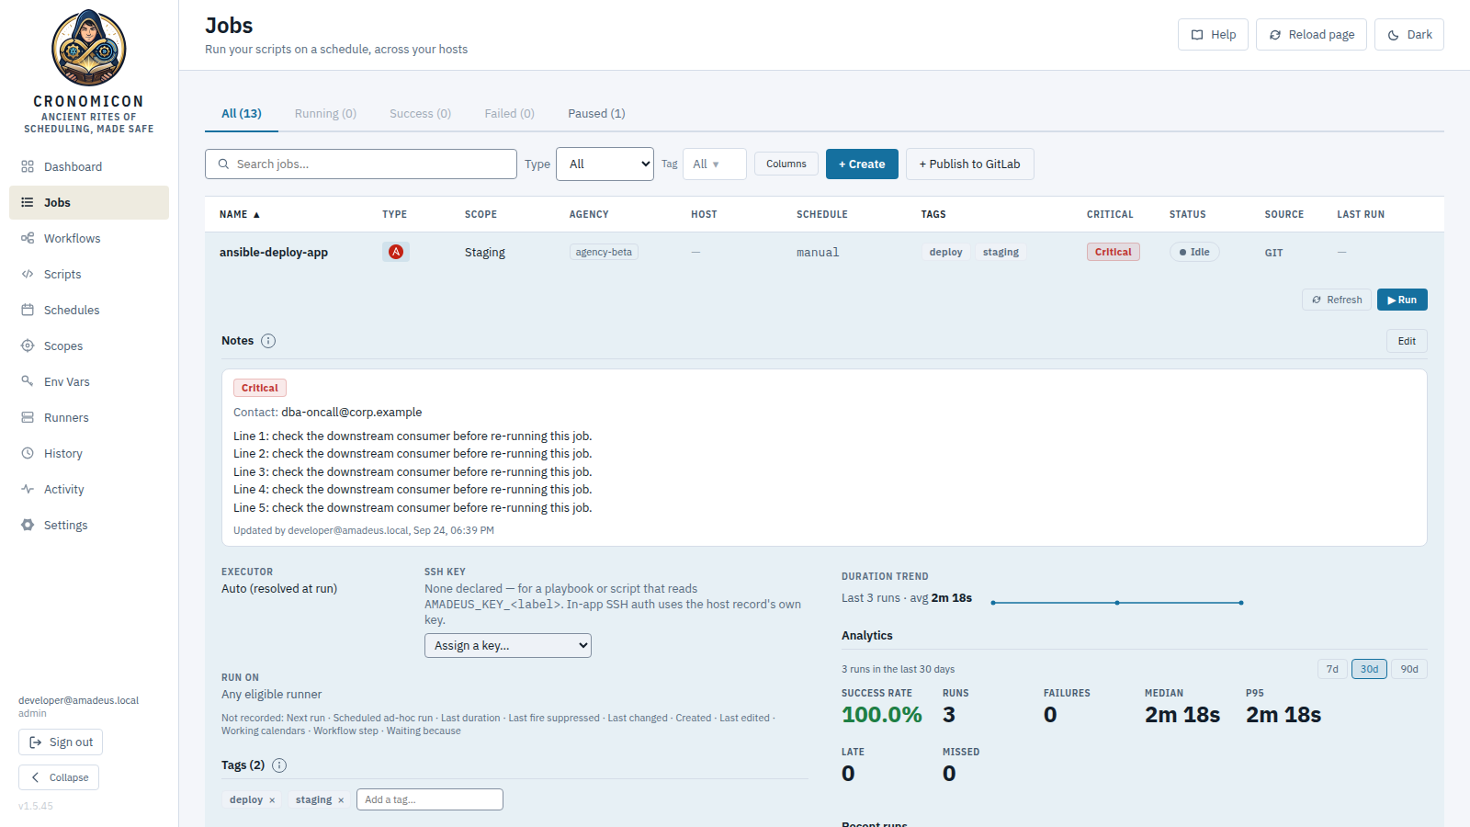
Task: Click the Critical badge in the job row
Action: [x=1114, y=252]
